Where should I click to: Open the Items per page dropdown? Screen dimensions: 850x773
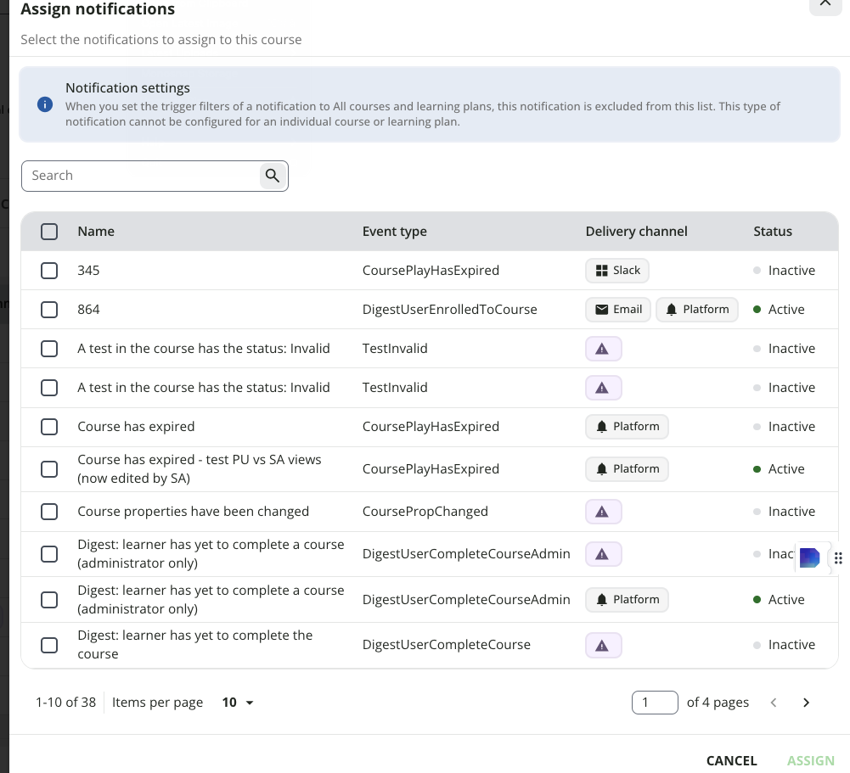click(238, 703)
